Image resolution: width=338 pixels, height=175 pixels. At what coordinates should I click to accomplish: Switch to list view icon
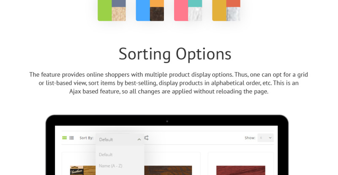(x=71, y=138)
